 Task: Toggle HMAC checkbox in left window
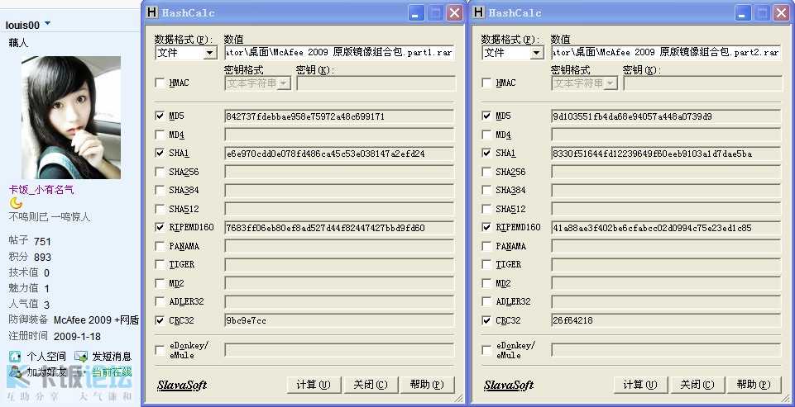[160, 83]
